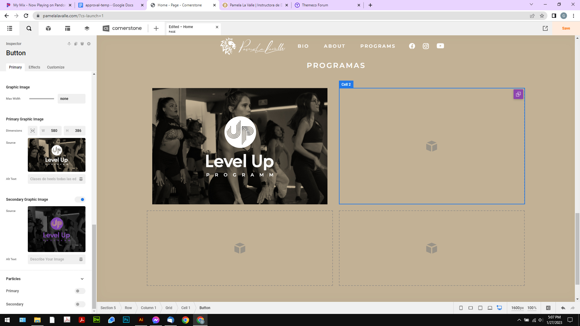Click the Max Width slider track

[x=41, y=99]
